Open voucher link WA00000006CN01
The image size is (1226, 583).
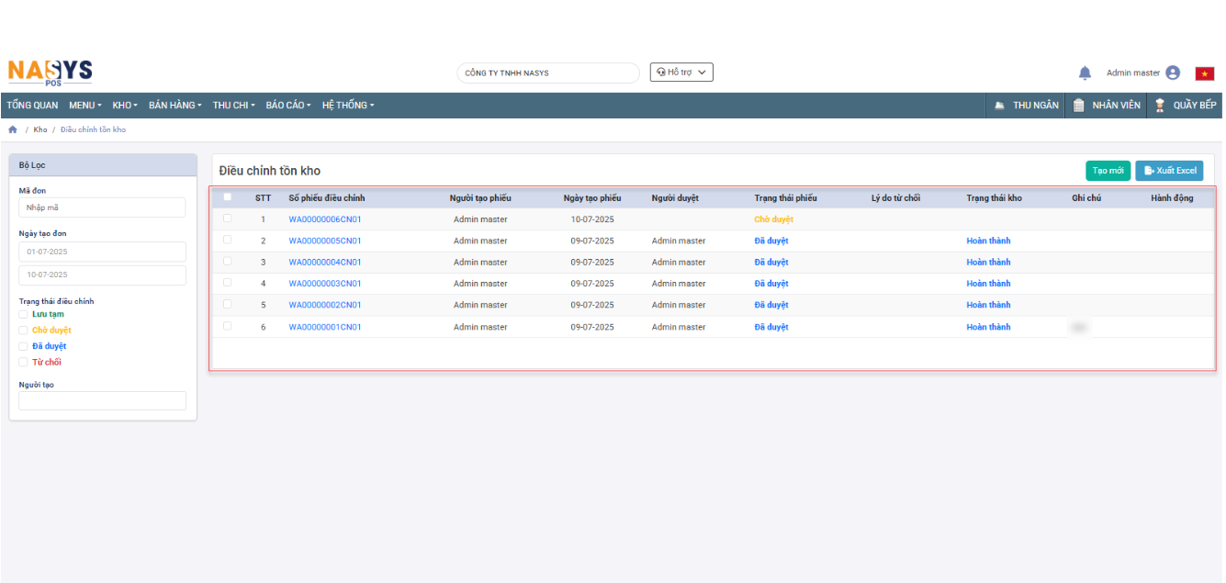[x=325, y=219]
